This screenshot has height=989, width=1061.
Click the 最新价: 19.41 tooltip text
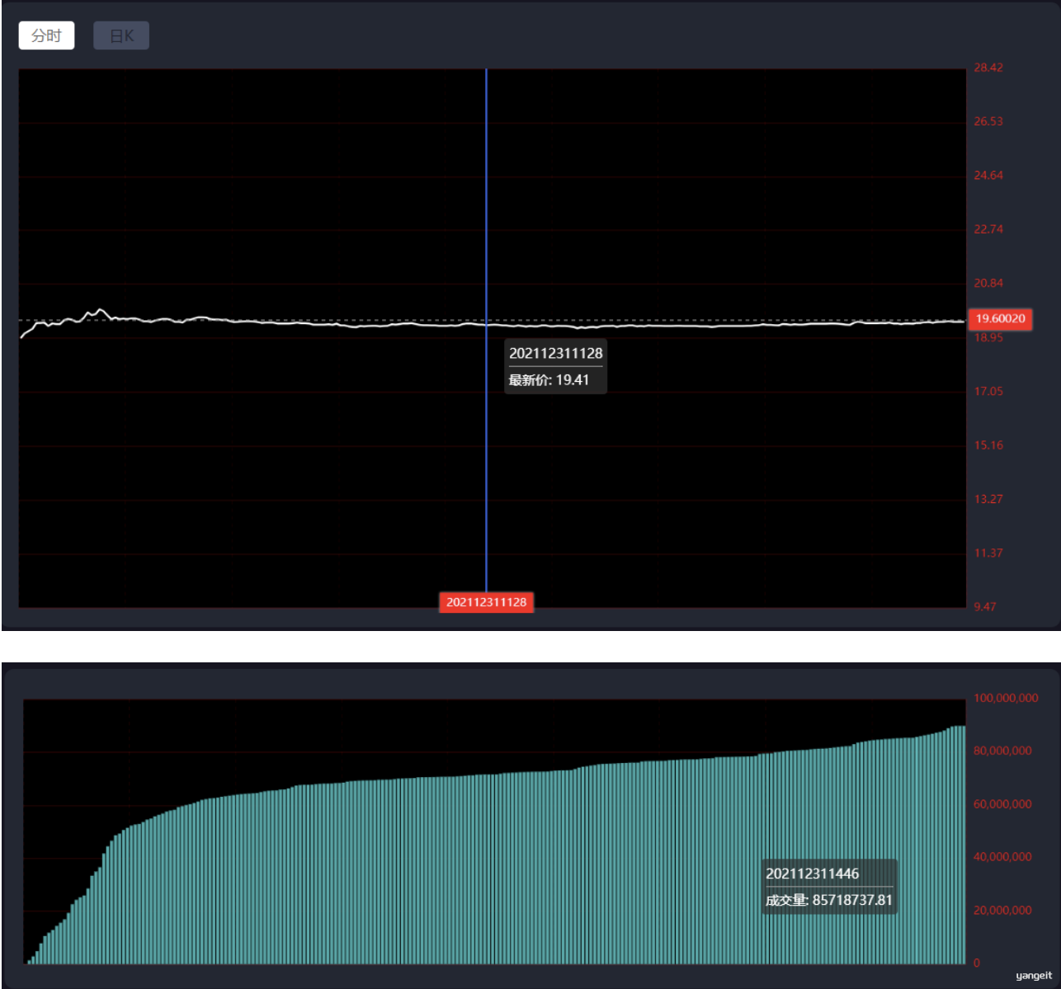point(549,380)
